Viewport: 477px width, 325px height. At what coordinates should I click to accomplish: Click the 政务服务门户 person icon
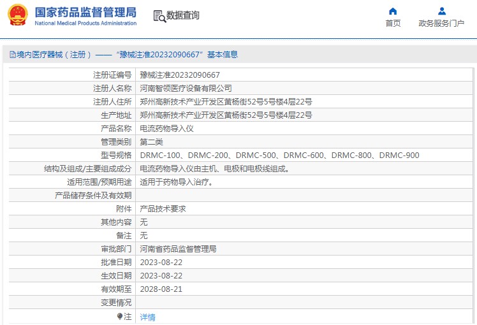click(441, 11)
